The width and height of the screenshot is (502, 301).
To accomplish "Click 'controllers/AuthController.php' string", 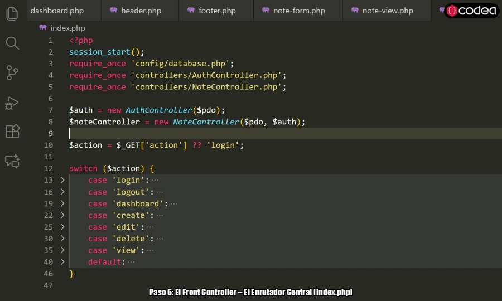I will (206, 75).
